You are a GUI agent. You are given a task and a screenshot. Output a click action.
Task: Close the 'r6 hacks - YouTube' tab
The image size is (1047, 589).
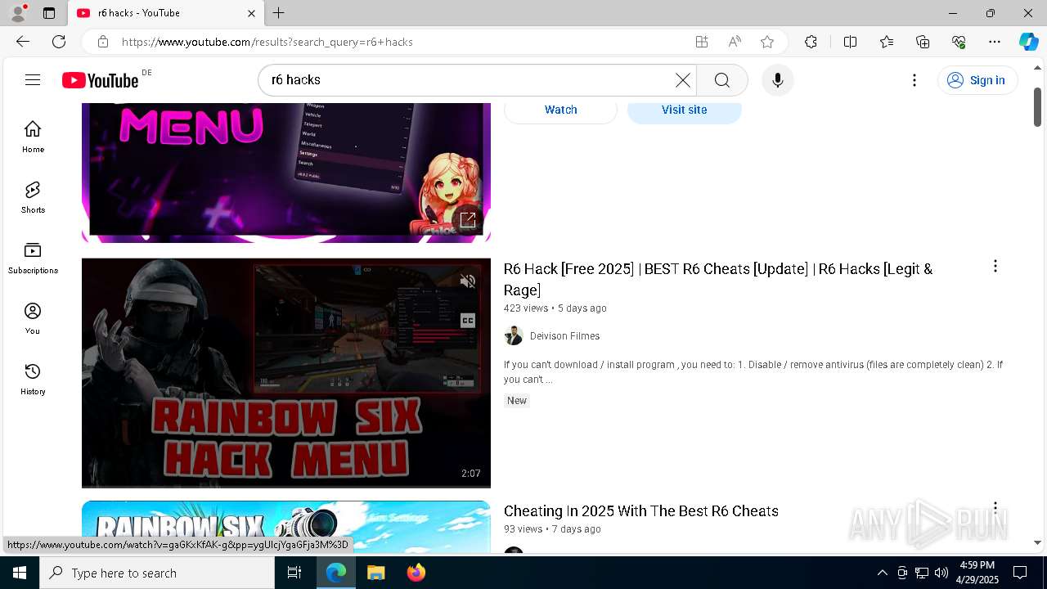tap(251, 13)
